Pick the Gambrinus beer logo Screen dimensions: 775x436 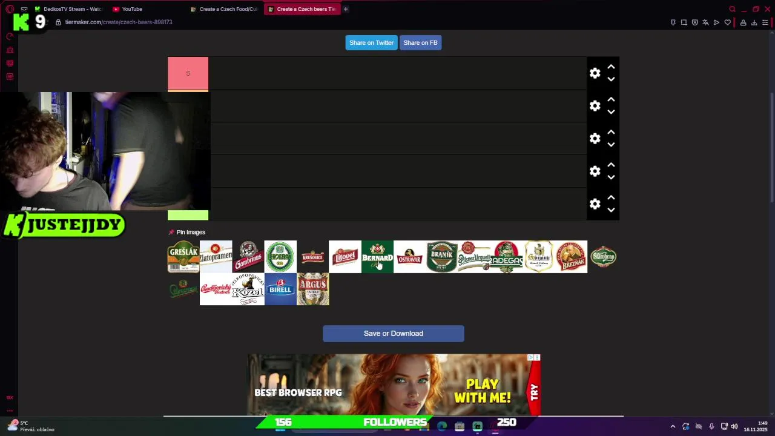pyautogui.click(x=248, y=257)
